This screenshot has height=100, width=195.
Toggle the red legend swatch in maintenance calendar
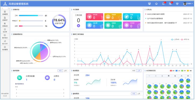coord(171,71)
